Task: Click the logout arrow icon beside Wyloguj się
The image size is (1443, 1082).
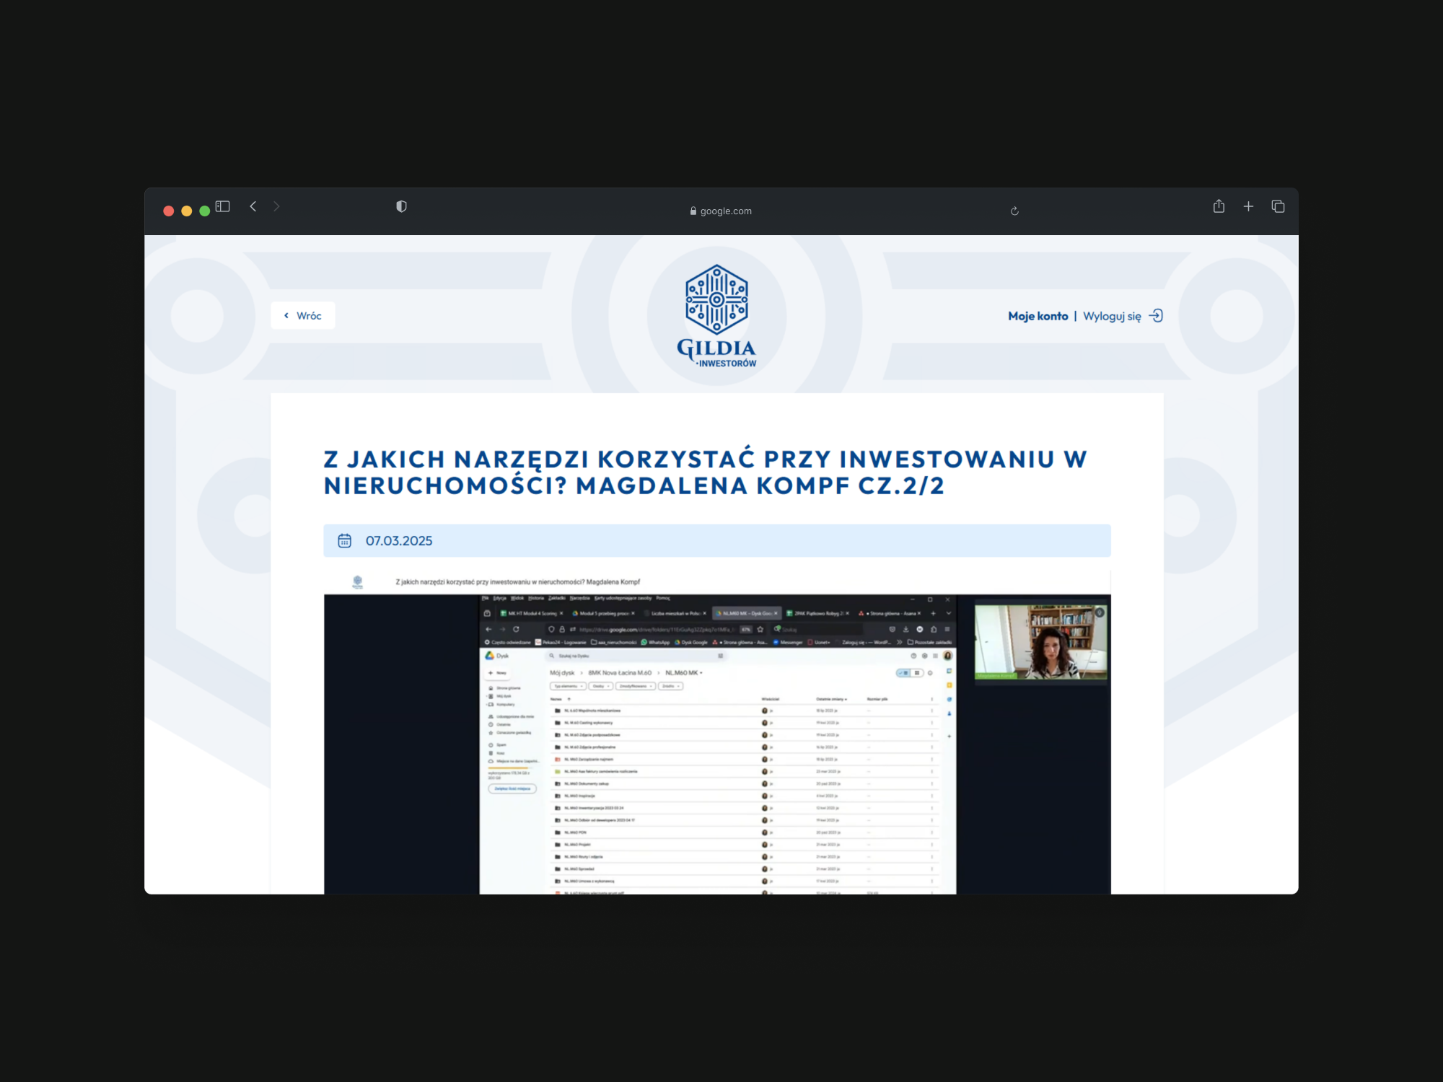Action: tap(1156, 316)
